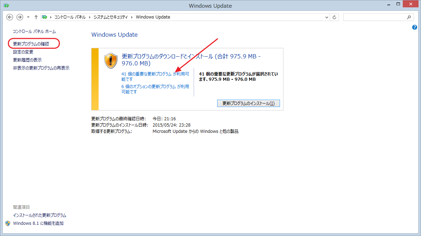Expand address bar history dropdown
The height and width of the screenshot is (236, 421).
pyautogui.click(x=327, y=17)
